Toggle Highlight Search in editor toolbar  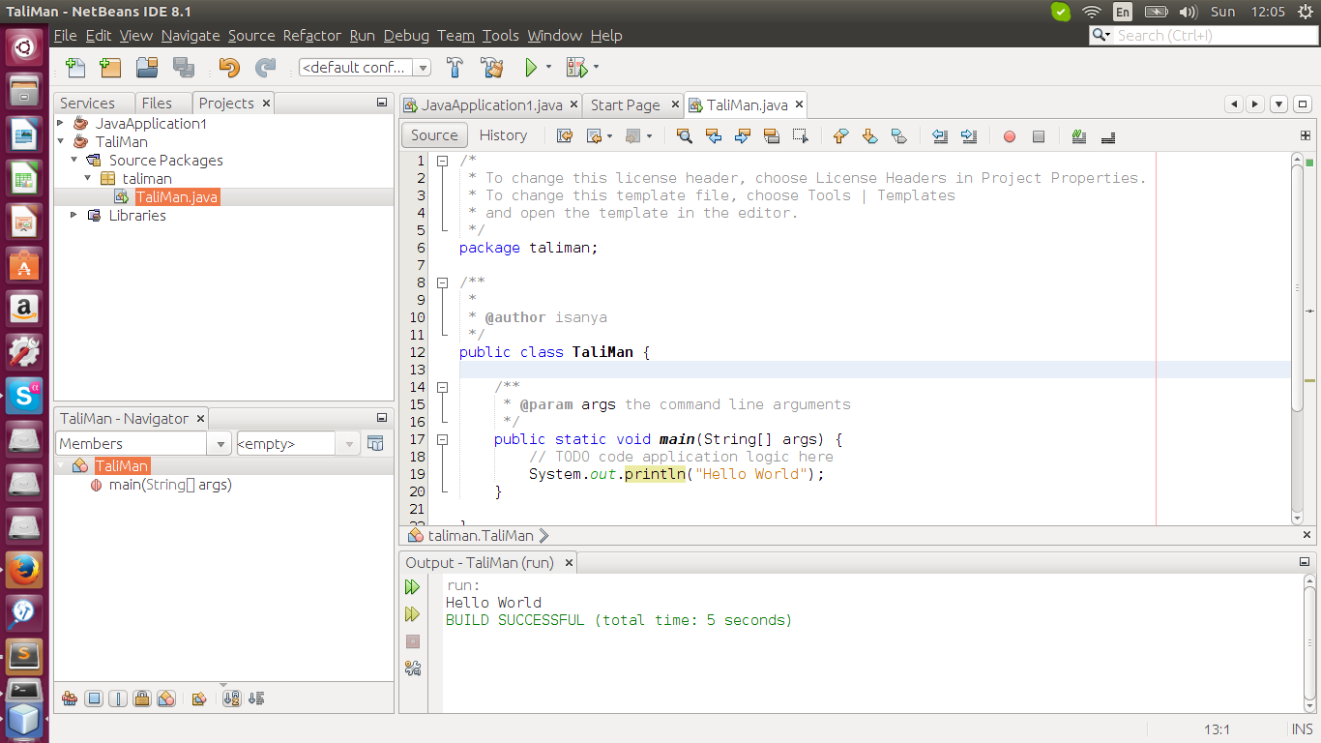(771, 136)
